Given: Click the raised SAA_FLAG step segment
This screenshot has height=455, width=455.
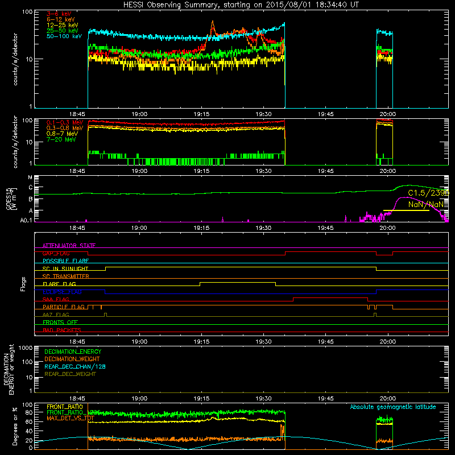Looking at the screenshot, I should 330,297.
